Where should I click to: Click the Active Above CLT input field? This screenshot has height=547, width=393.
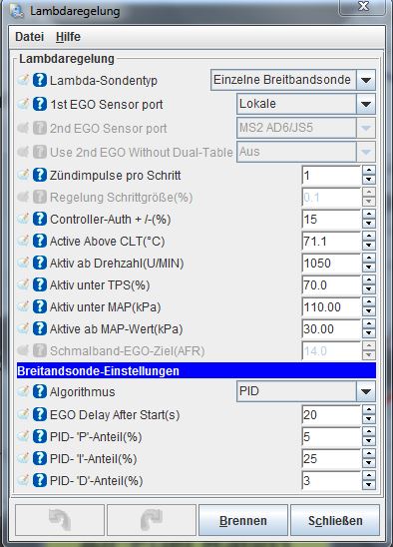click(331, 241)
